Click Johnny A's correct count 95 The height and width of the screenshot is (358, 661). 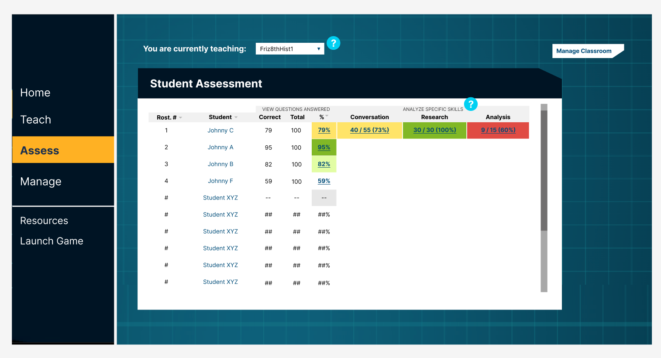(269, 148)
